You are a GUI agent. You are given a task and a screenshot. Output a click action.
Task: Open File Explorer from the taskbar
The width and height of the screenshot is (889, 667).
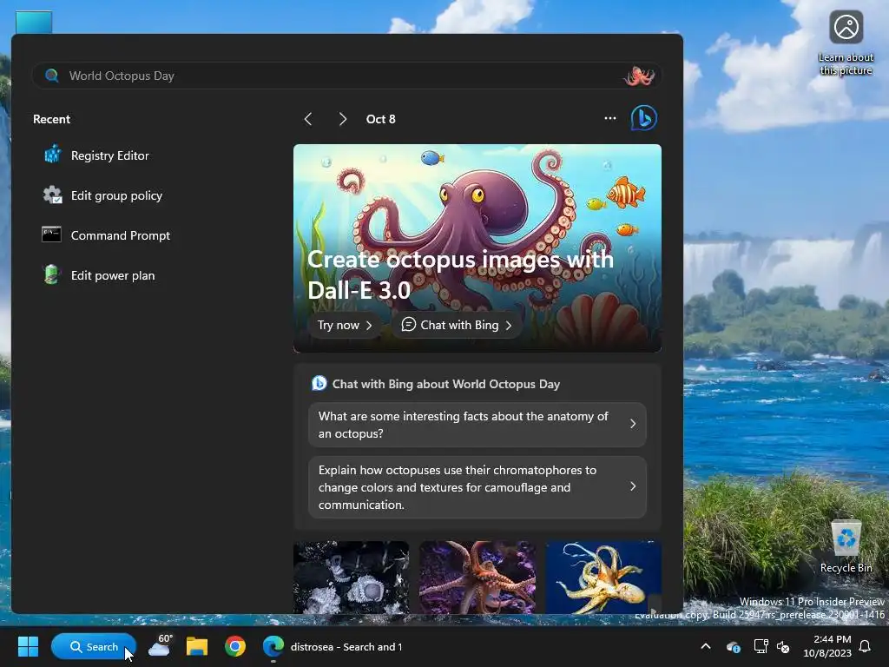click(197, 646)
